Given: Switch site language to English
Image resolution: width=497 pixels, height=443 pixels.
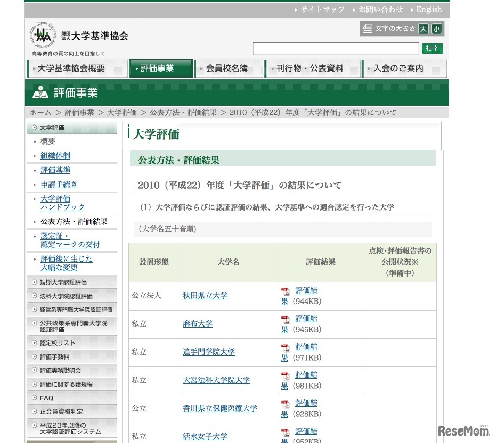Looking at the screenshot, I should click(429, 9).
